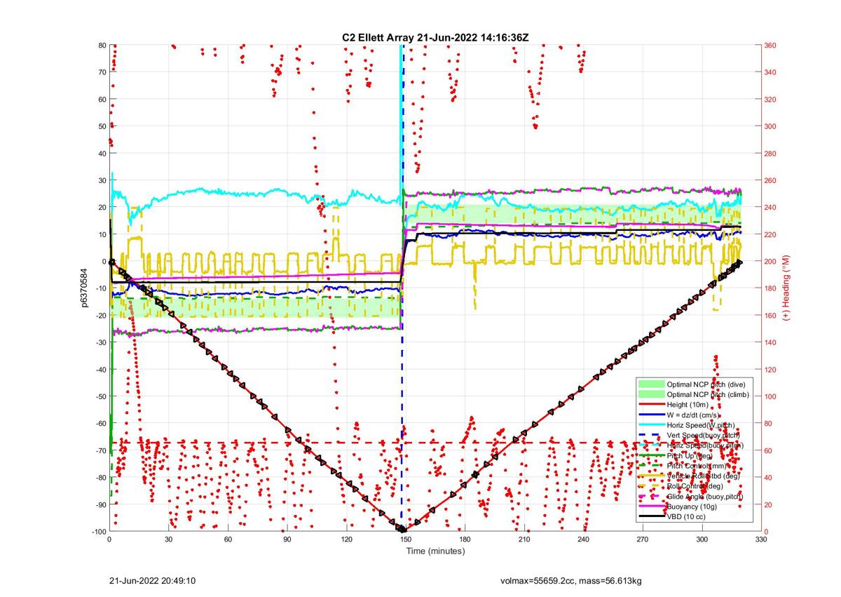This screenshot has width=841, height=597.
Task: Select legend entry Pitch Control (mm)
Action: coord(698,466)
